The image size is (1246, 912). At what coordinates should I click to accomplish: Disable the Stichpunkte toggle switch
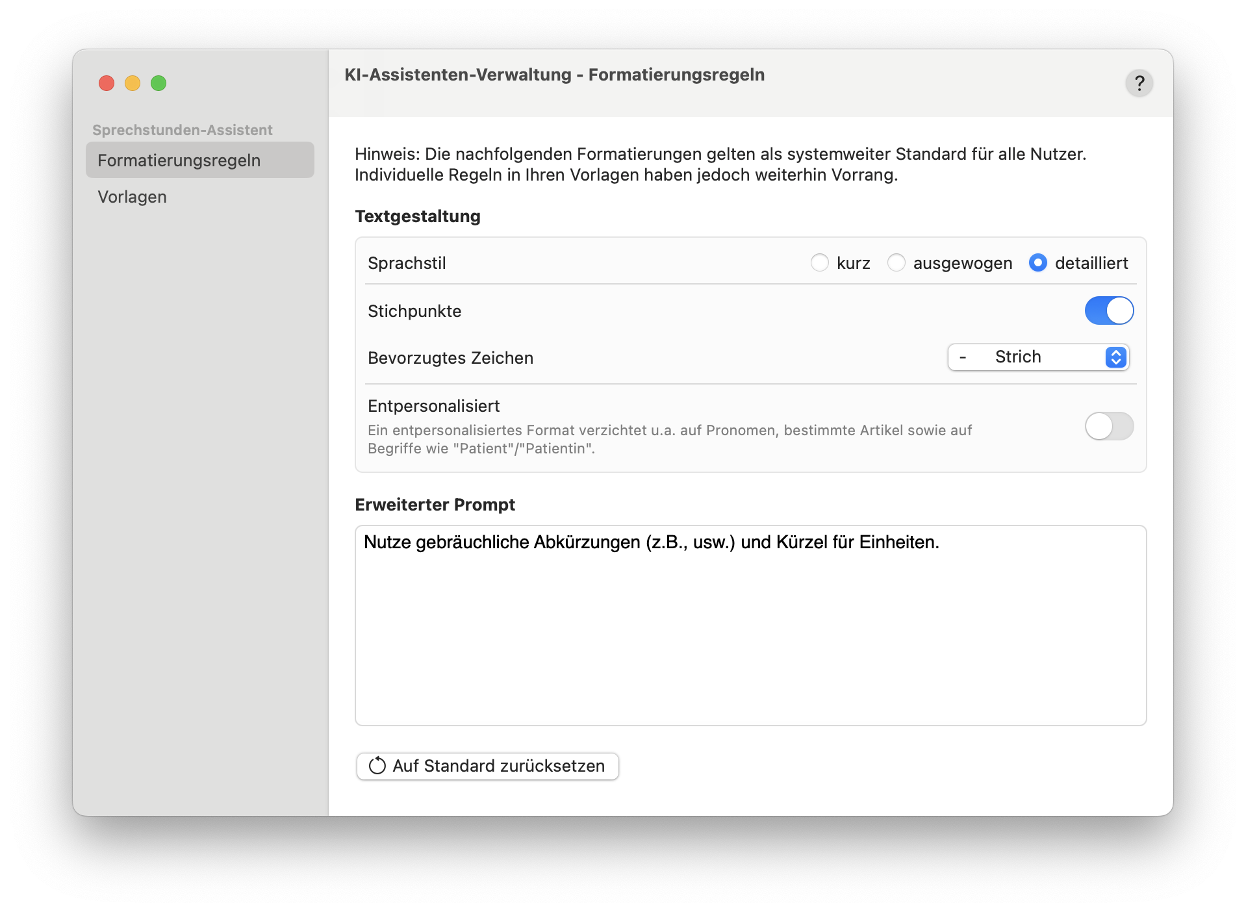tap(1109, 310)
